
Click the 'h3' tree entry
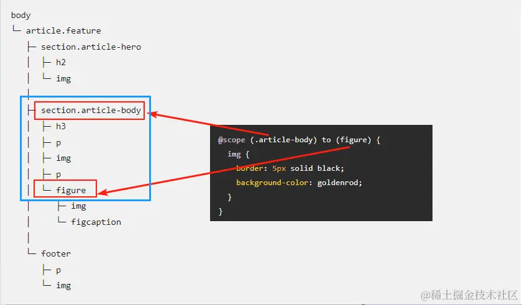point(61,126)
